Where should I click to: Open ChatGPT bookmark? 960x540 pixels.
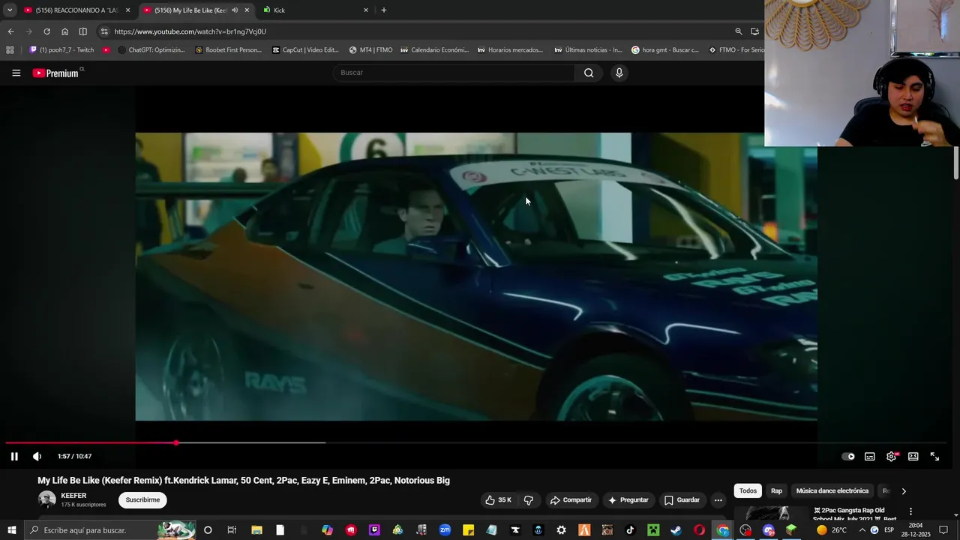[151, 50]
